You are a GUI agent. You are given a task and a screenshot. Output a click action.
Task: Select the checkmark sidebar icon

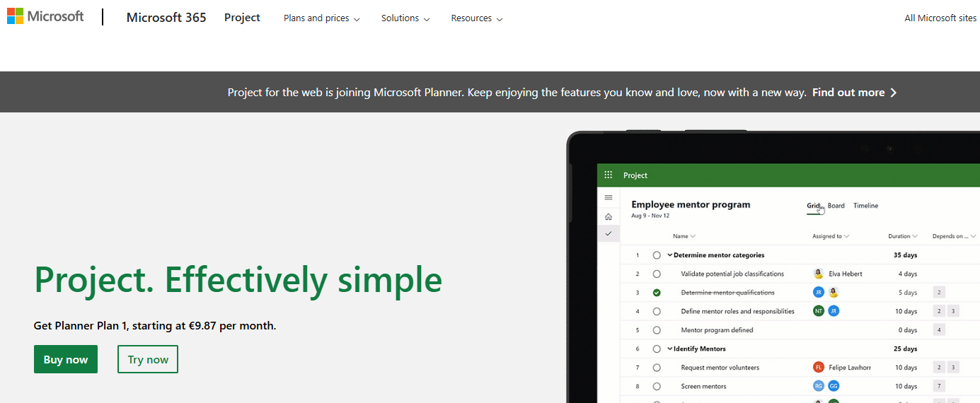[609, 233]
